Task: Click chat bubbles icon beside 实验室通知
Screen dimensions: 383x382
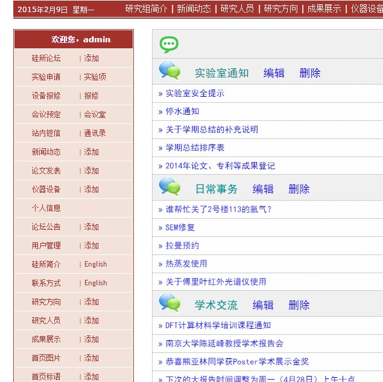Action: pyautogui.click(x=169, y=71)
